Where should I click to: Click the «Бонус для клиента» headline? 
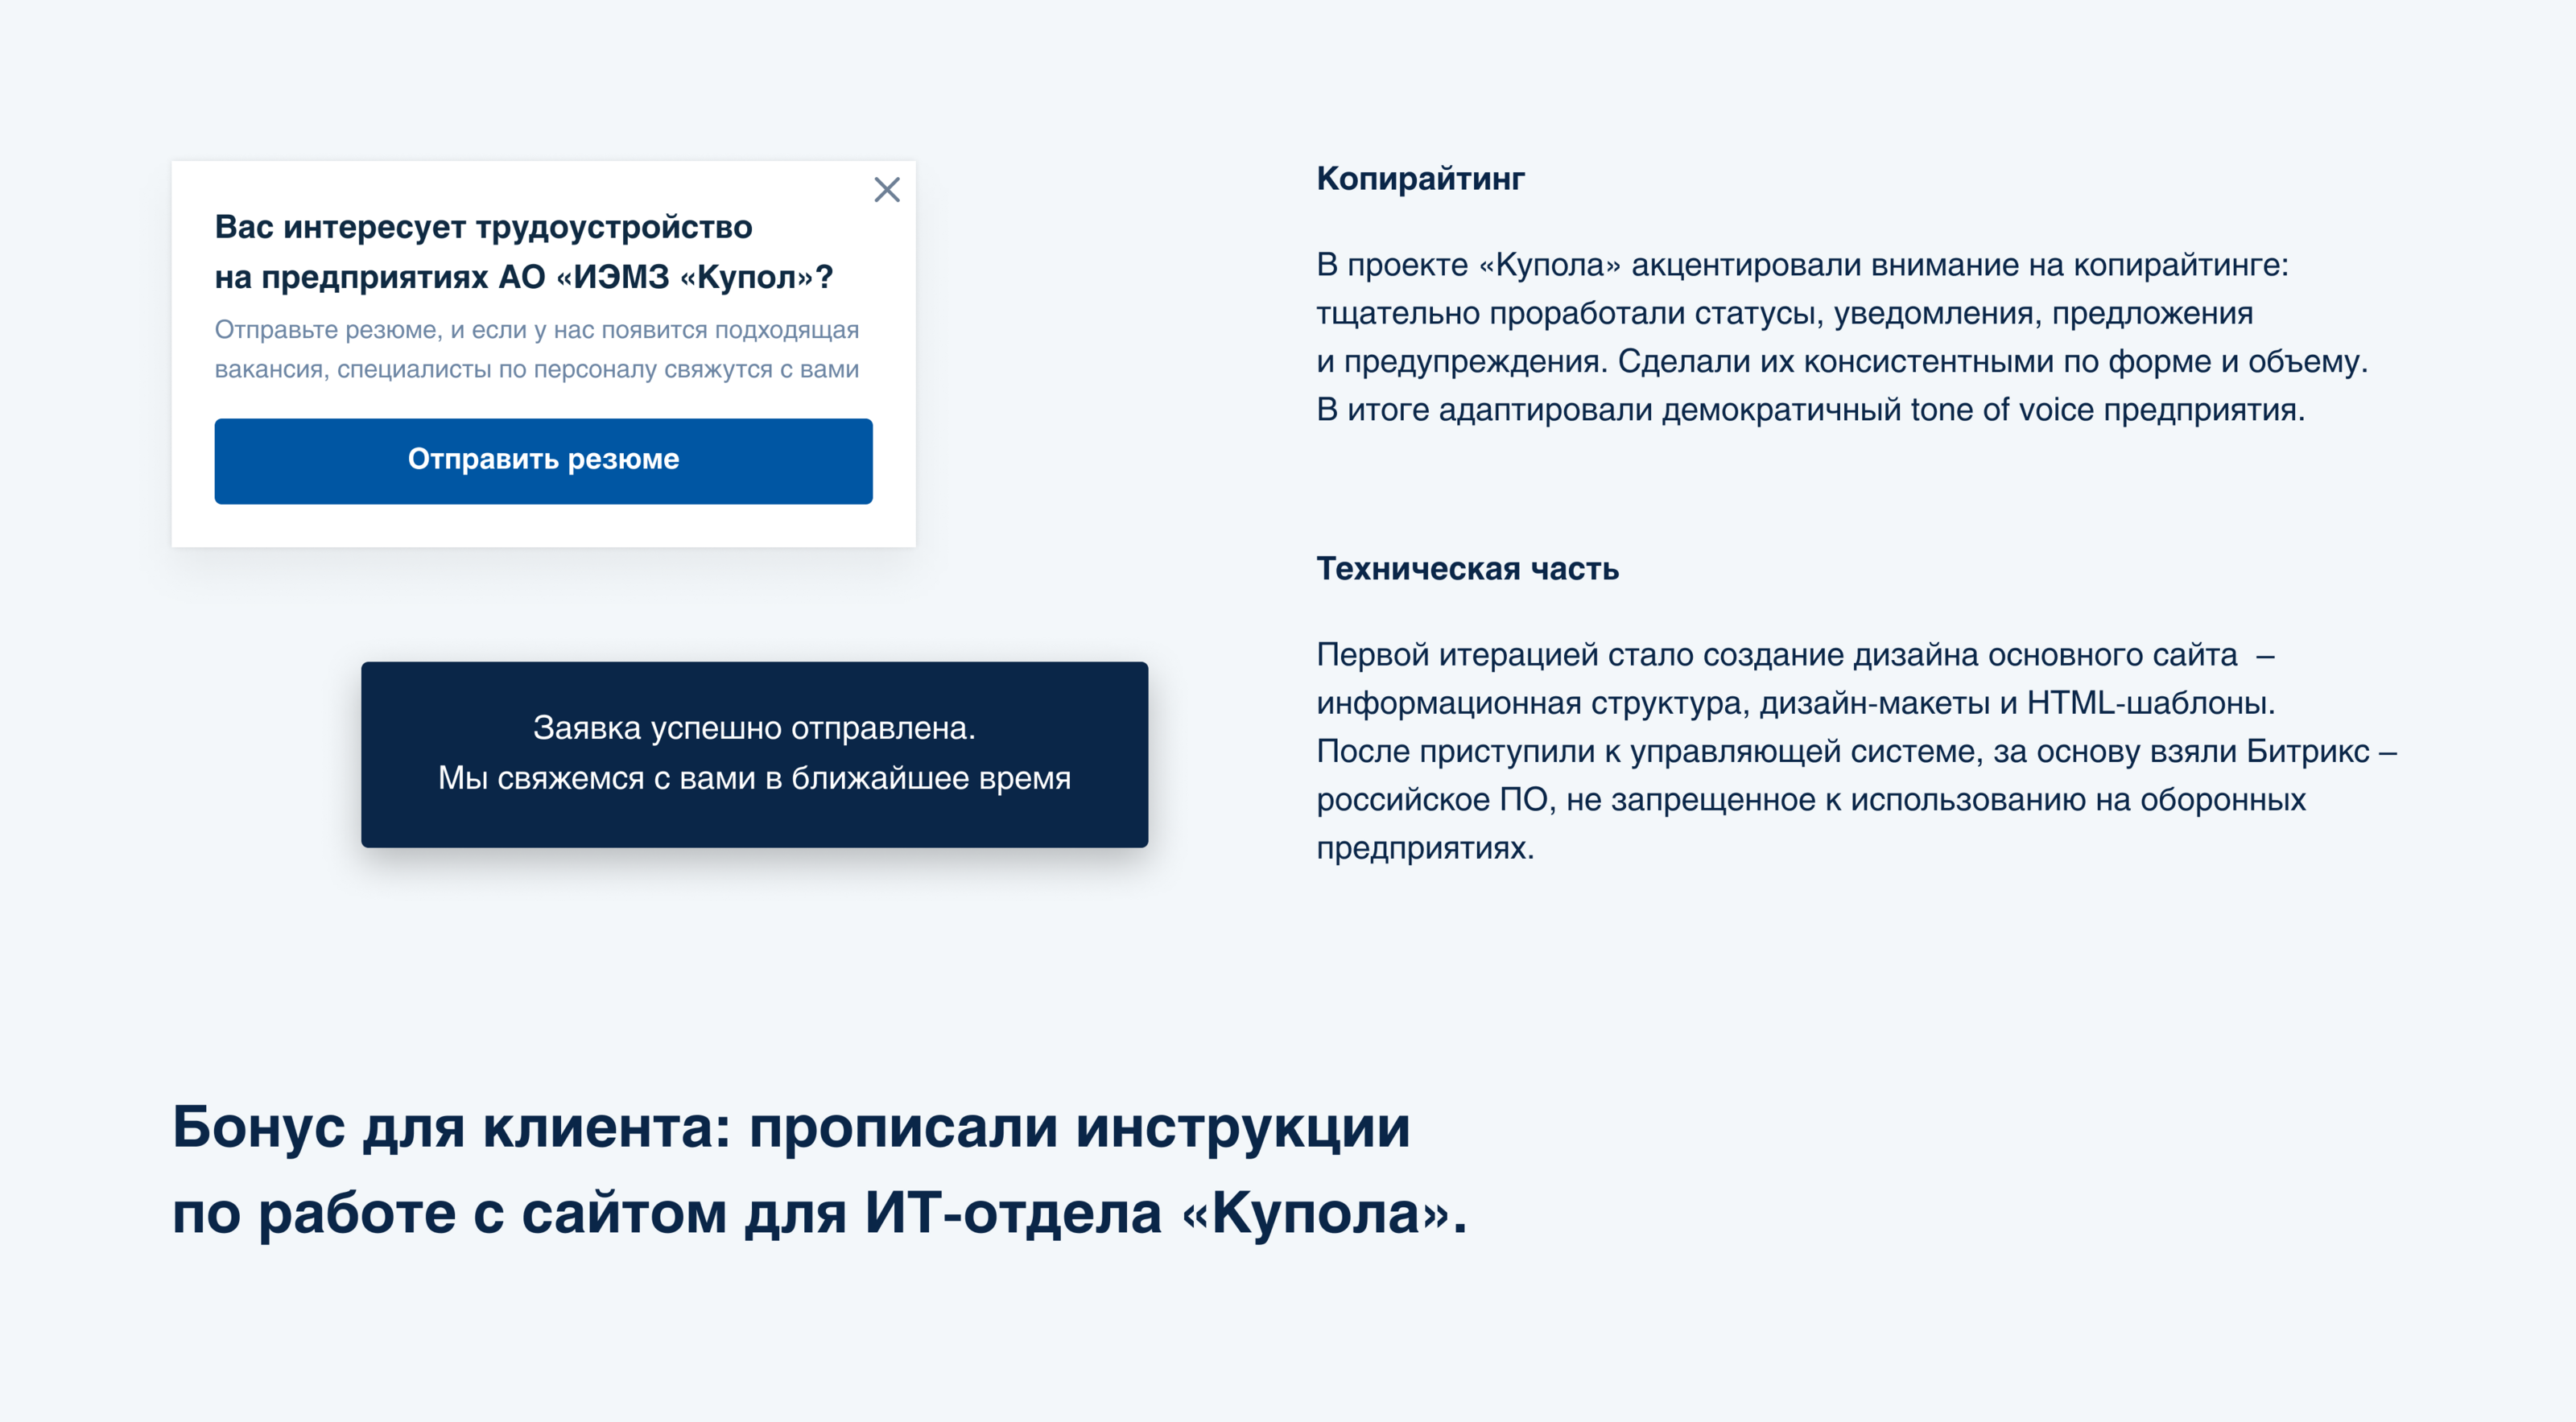coord(790,1127)
